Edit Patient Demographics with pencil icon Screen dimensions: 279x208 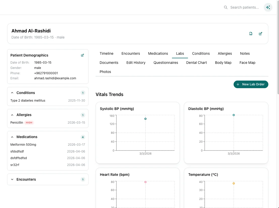tap(82, 55)
